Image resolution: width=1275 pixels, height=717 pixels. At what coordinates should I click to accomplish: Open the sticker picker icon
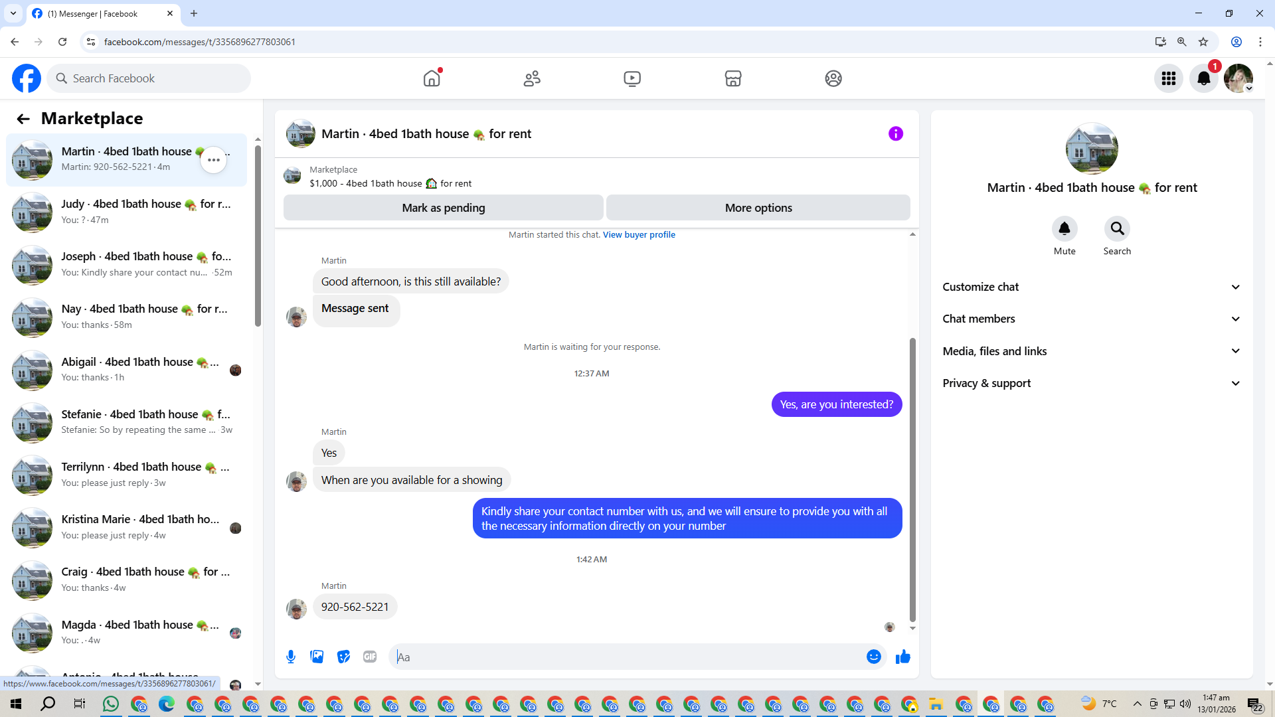pyautogui.click(x=343, y=657)
